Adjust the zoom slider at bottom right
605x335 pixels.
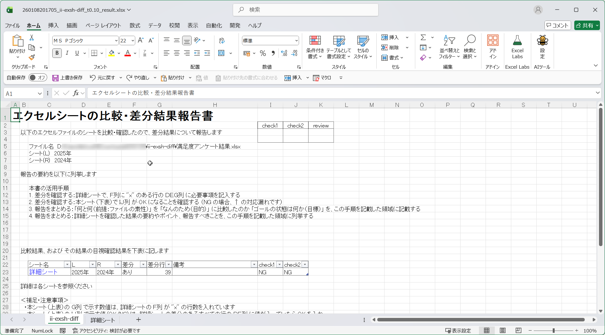tap(554, 331)
